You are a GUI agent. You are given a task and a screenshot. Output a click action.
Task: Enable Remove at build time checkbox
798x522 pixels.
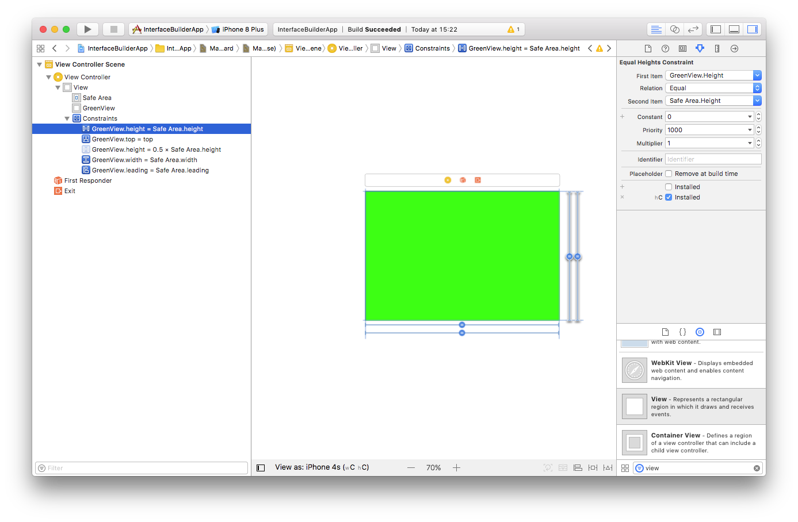669,174
